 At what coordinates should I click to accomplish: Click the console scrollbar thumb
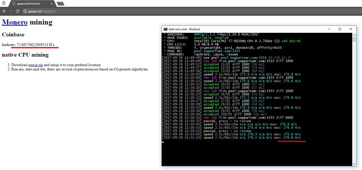354,39
